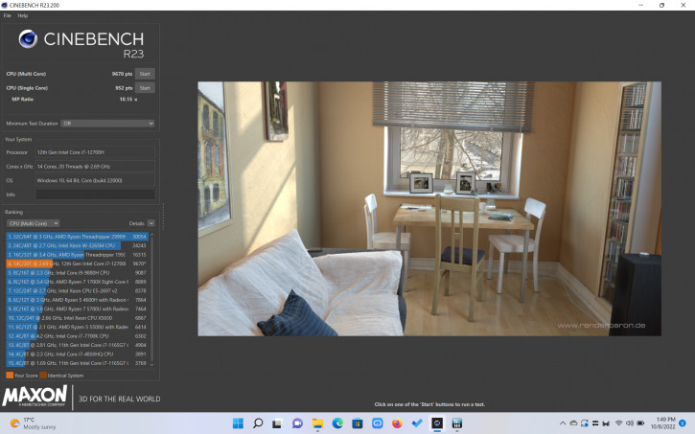Click the 9670 pts multi core score
Viewport: 695px width, 434px height.
pyautogui.click(x=122, y=74)
